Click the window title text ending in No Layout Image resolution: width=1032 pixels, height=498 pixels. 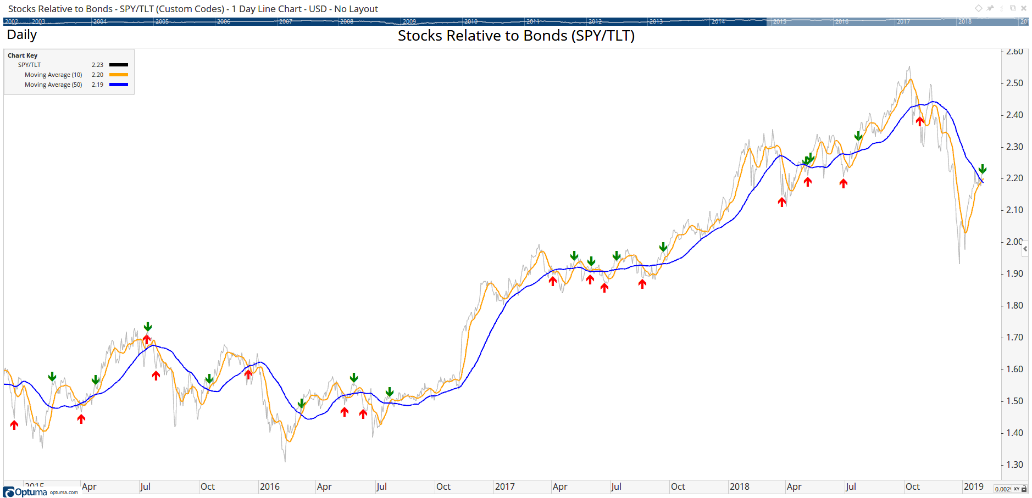pyautogui.click(x=193, y=9)
